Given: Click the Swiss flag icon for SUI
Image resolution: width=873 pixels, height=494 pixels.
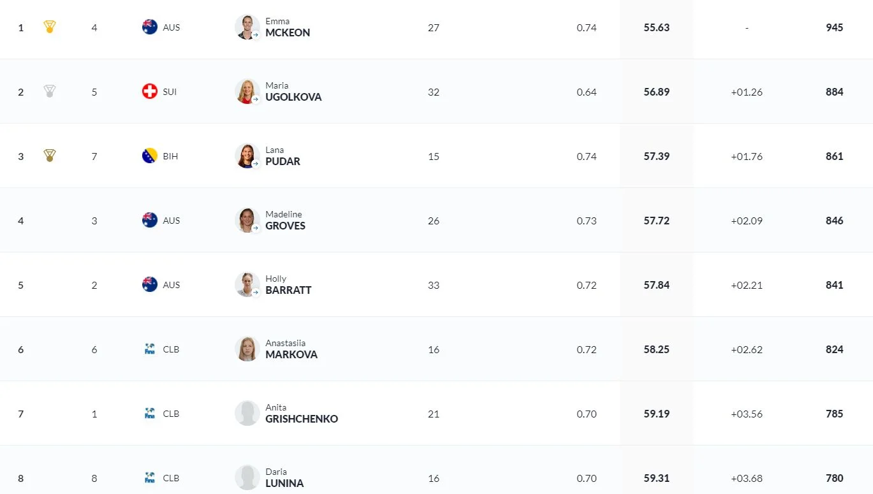Looking at the screenshot, I should (x=150, y=92).
